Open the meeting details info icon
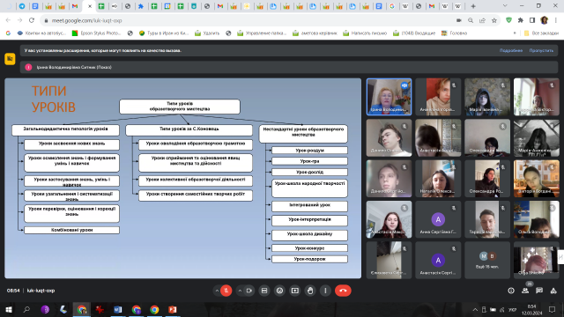 click(x=511, y=291)
